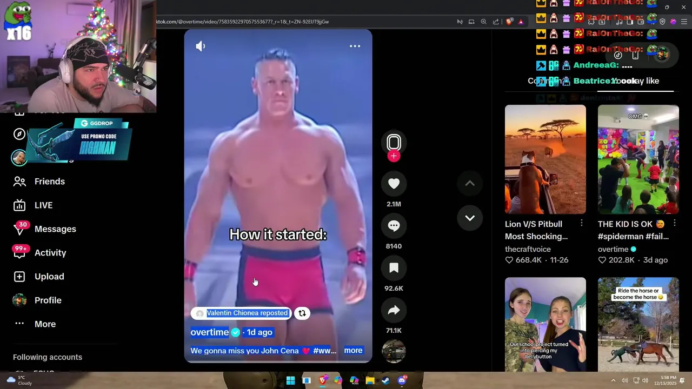Bookmark the video to favorites
This screenshot has height=389, width=692.
(394, 268)
